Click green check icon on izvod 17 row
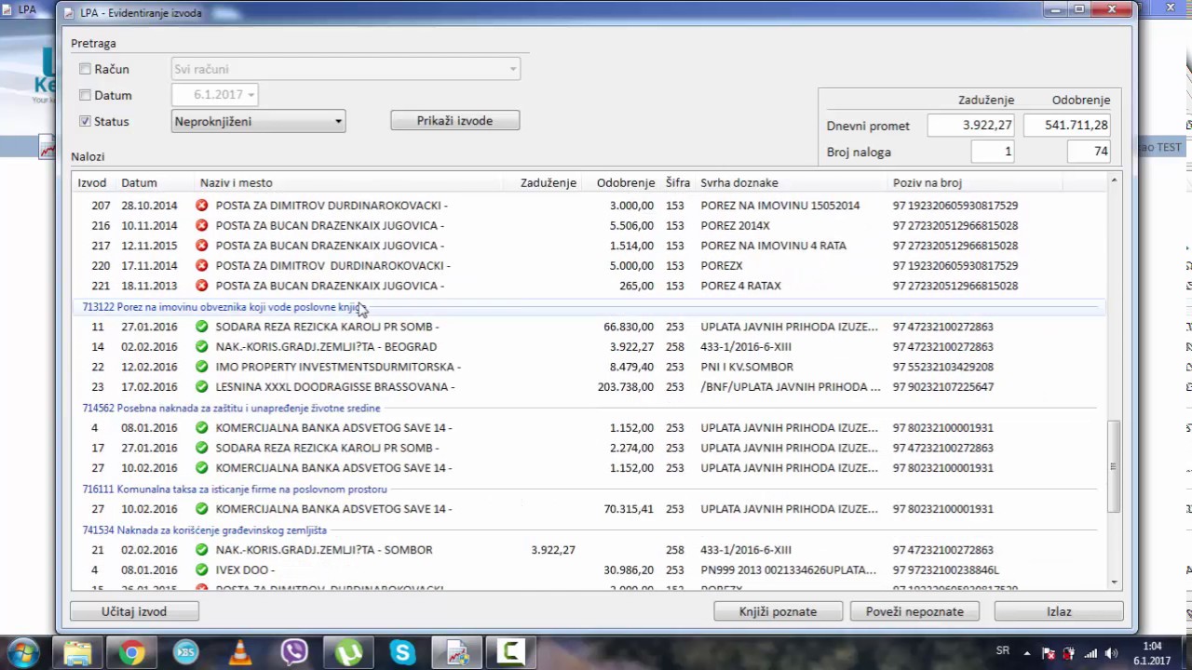Screen dimensions: 1192x670 (x=201, y=448)
